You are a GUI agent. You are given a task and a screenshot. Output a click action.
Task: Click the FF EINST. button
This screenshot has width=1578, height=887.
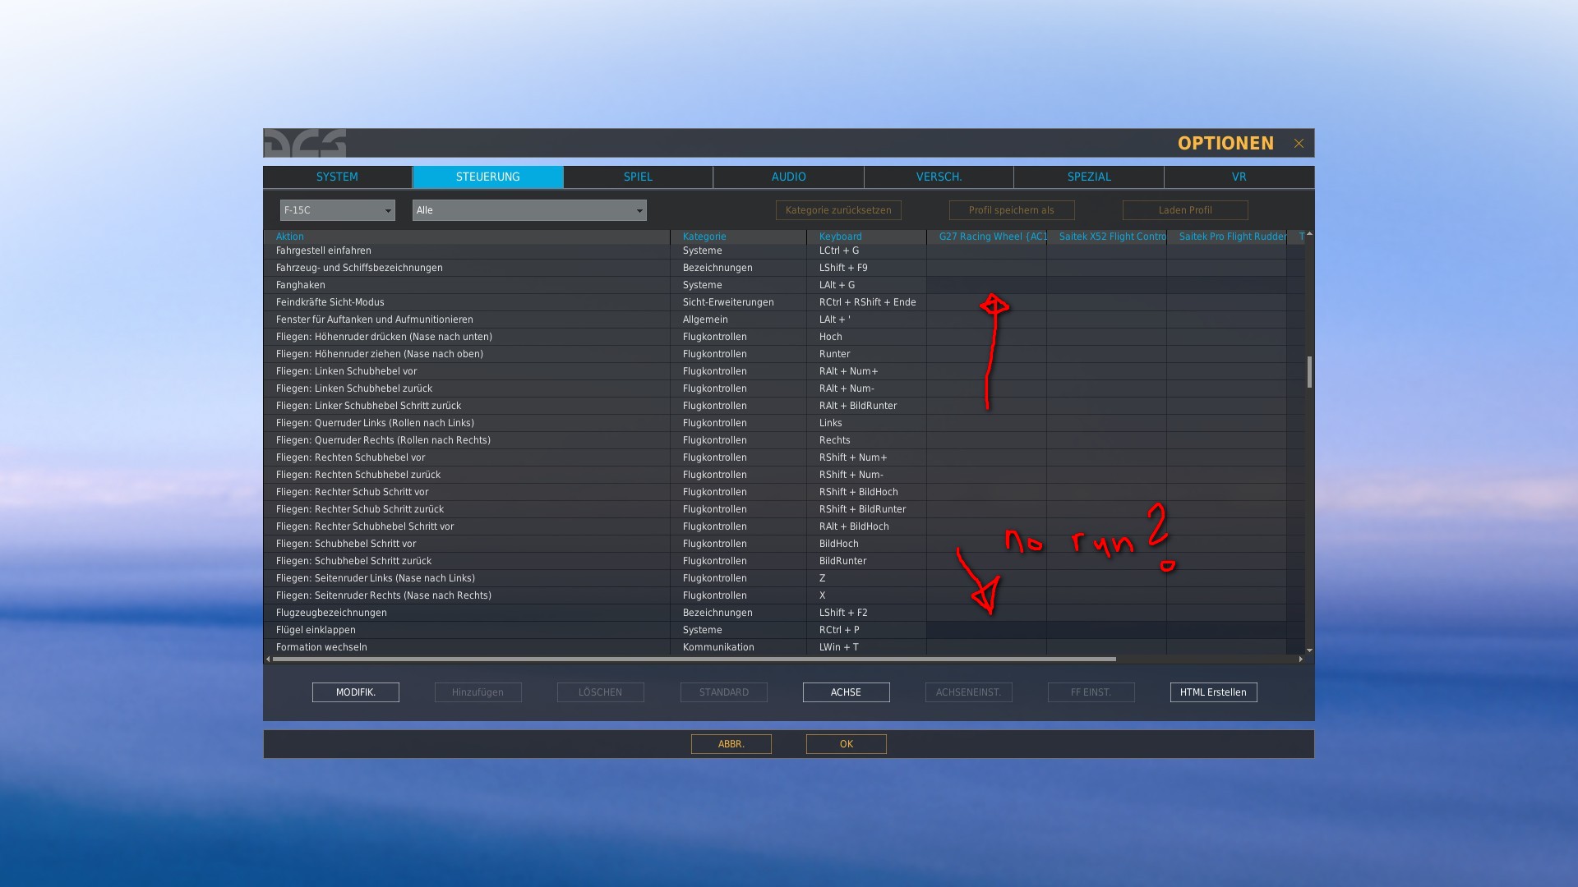click(x=1091, y=692)
